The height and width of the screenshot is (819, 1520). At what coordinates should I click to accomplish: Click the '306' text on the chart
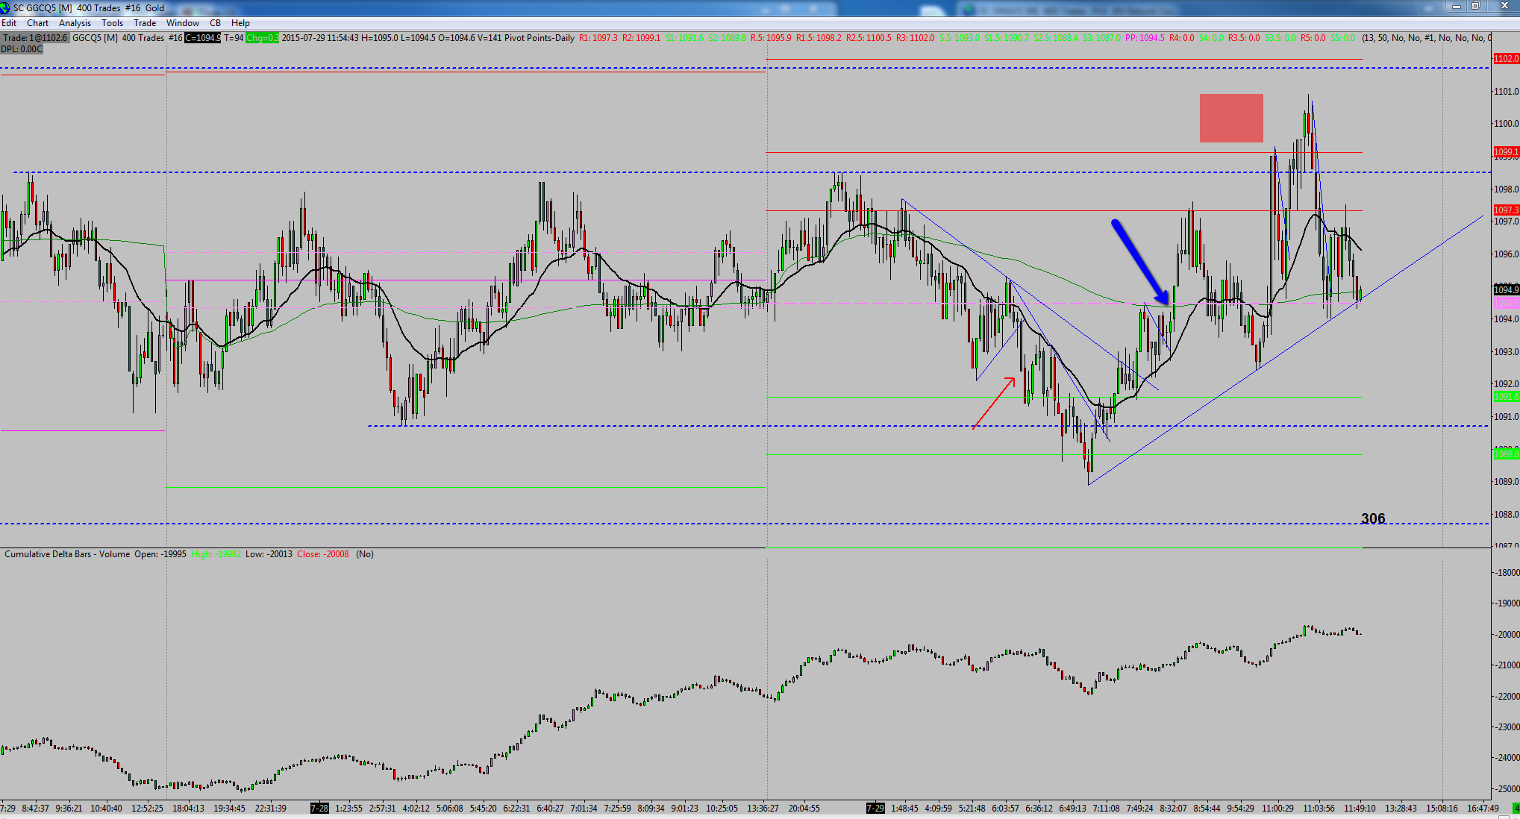1373,518
